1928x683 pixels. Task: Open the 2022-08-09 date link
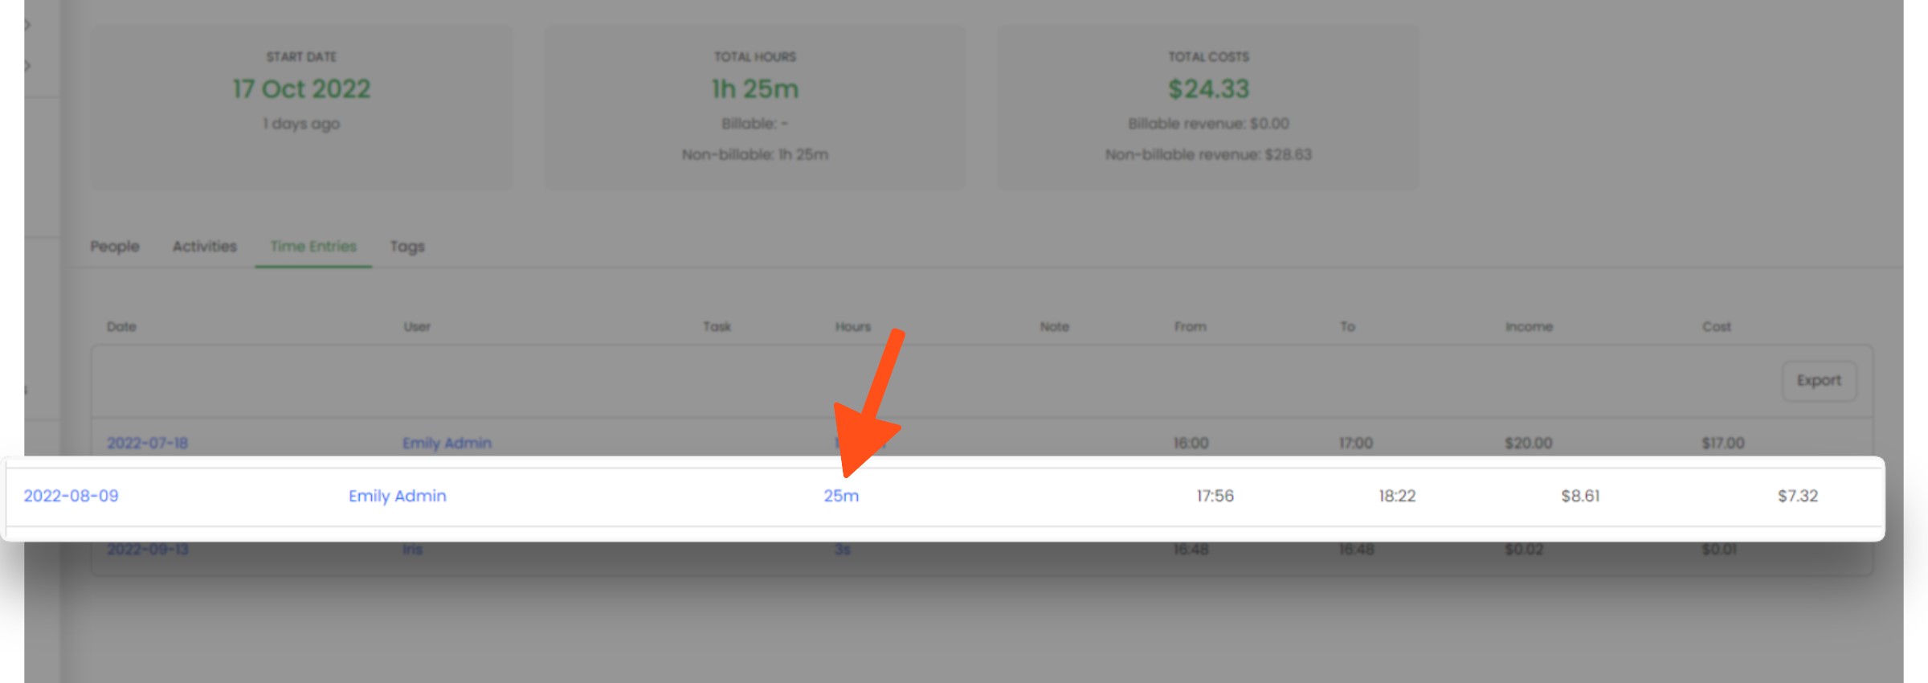click(71, 496)
